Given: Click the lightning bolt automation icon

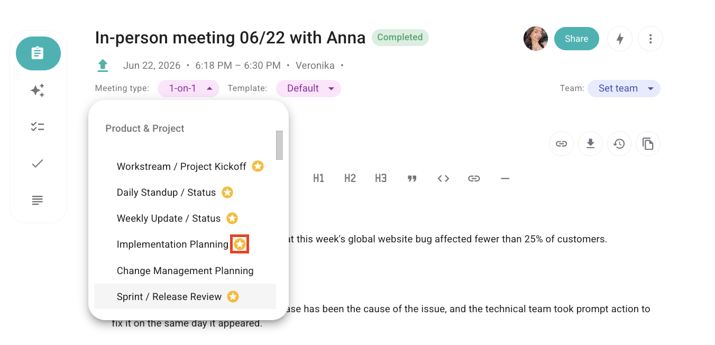Looking at the screenshot, I should tap(620, 39).
